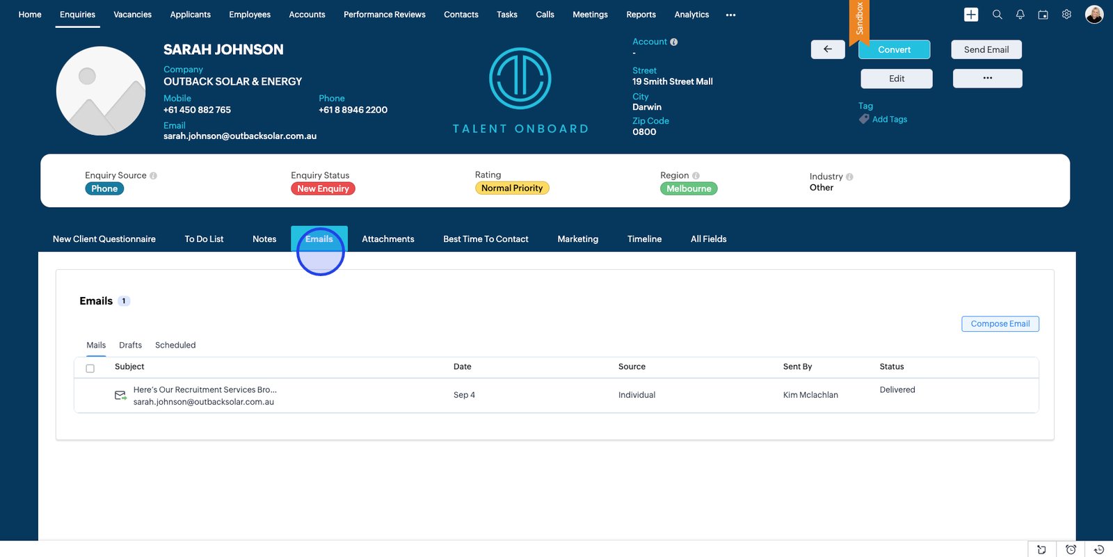The image size is (1113, 557).
Task: Click the Account field info icon
Action: pyautogui.click(x=674, y=42)
